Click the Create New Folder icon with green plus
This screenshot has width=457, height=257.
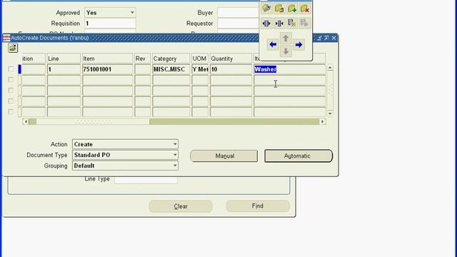[292, 9]
